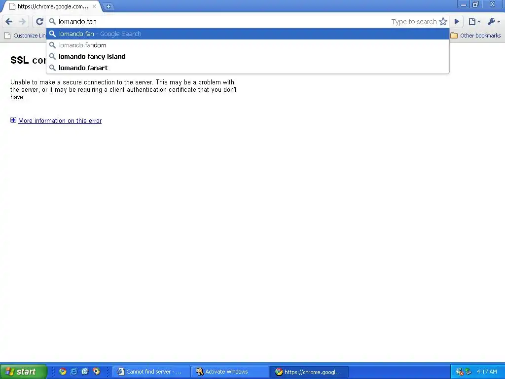Open the Customize Links bookmark
Screen dimensions: 505x379
26,36
